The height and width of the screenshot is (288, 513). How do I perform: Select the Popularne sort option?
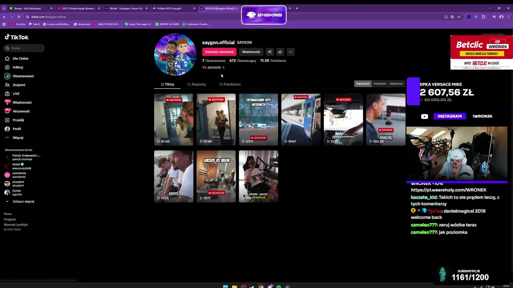[x=380, y=84]
